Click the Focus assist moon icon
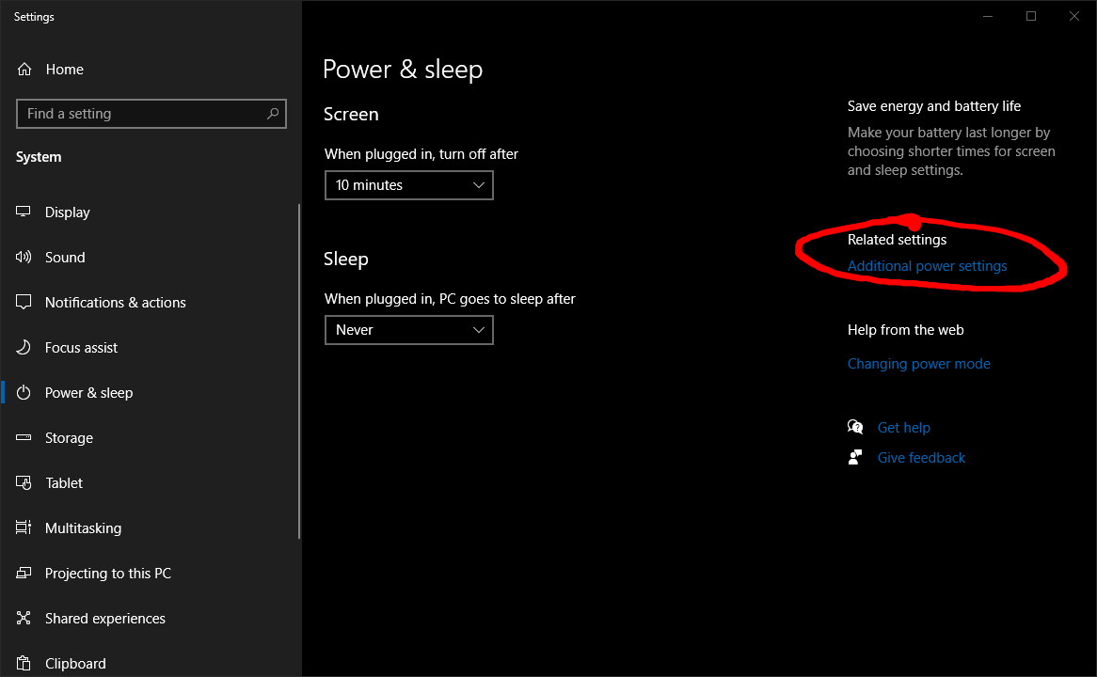 coord(24,348)
